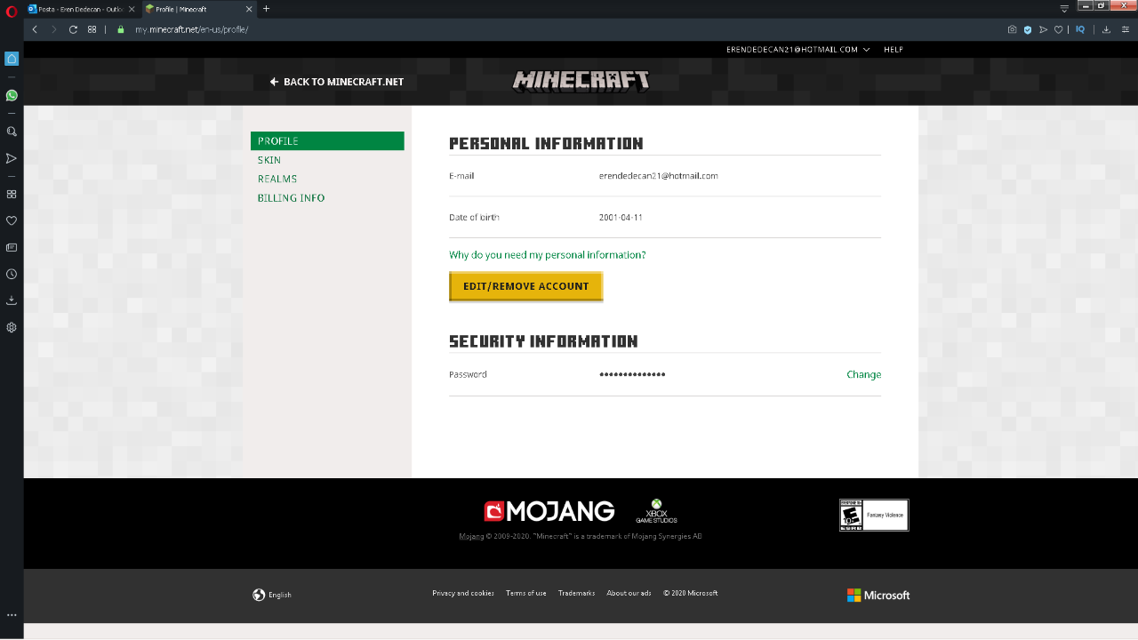Open the Speed Dial start page grid
Screen dimensions: 1138x640
click(x=92, y=29)
